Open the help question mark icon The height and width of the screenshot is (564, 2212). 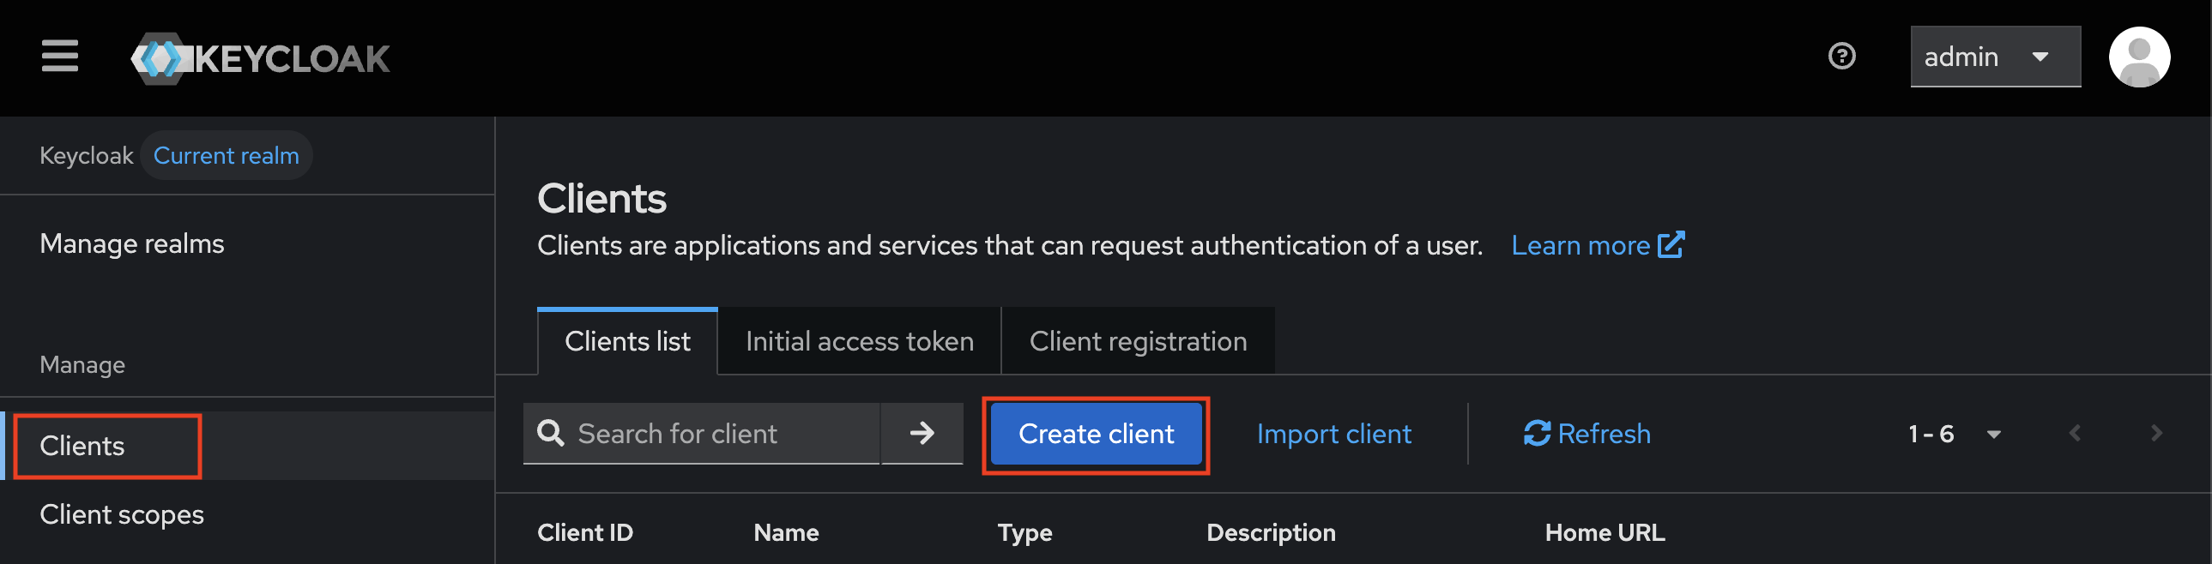pyautogui.click(x=1841, y=57)
